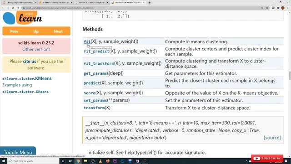Switch to the first Desktop/python tab
291x164 pixels.
[x=19, y=3]
